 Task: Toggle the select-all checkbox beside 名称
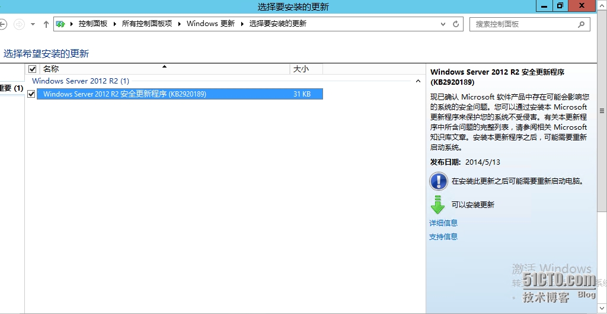click(x=33, y=69)
